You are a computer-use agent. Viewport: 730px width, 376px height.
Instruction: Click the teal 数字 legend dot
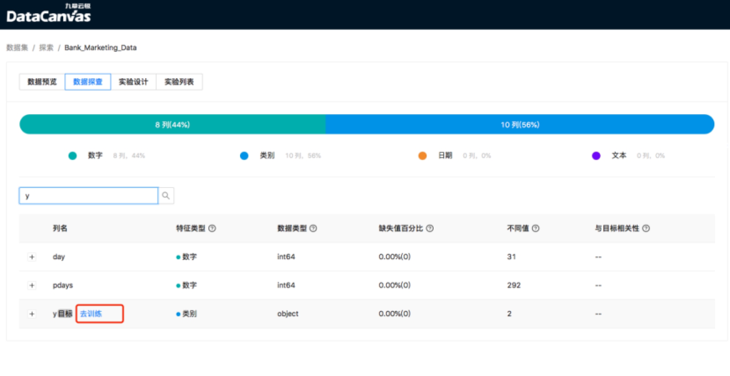(x=73, y=156)
